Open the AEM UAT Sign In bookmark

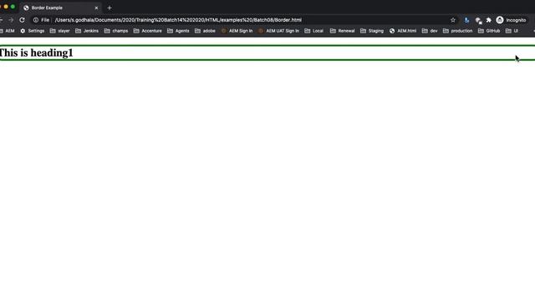[278, 31]
